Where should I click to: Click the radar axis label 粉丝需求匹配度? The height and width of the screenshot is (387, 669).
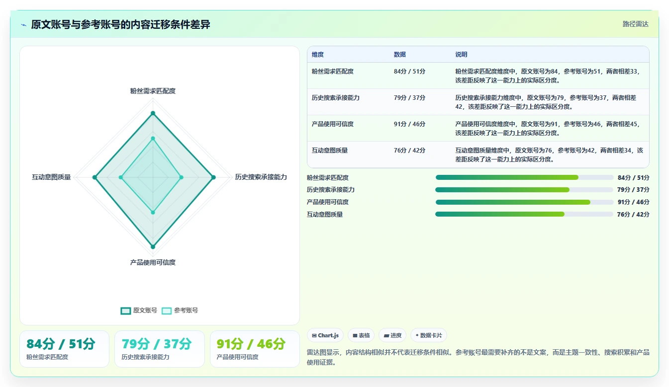click(x=153, y=91)
